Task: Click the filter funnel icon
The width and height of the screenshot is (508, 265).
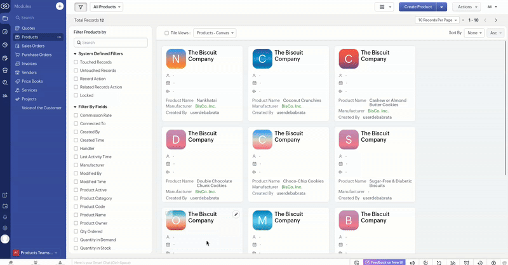Action: [81, 7]
